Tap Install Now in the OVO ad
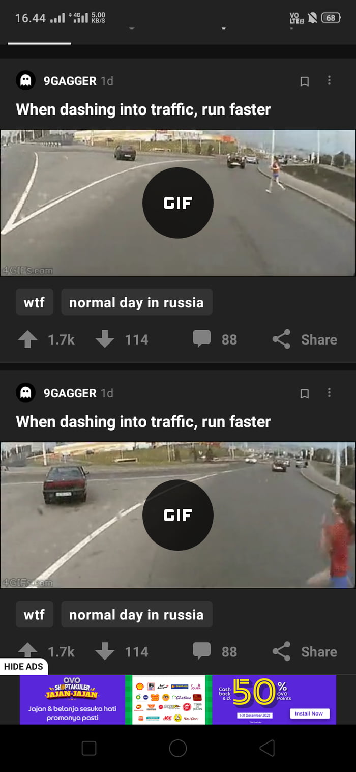The image size is (356, 772). 310,713
